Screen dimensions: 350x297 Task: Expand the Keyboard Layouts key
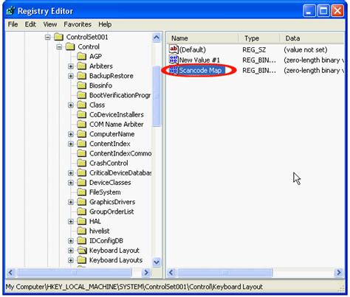(71, 260)
